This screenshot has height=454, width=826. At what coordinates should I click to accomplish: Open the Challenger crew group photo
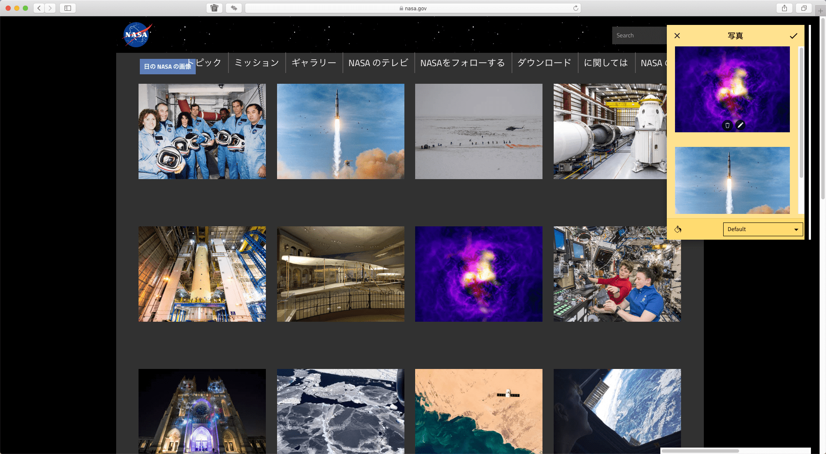(202, 131)
